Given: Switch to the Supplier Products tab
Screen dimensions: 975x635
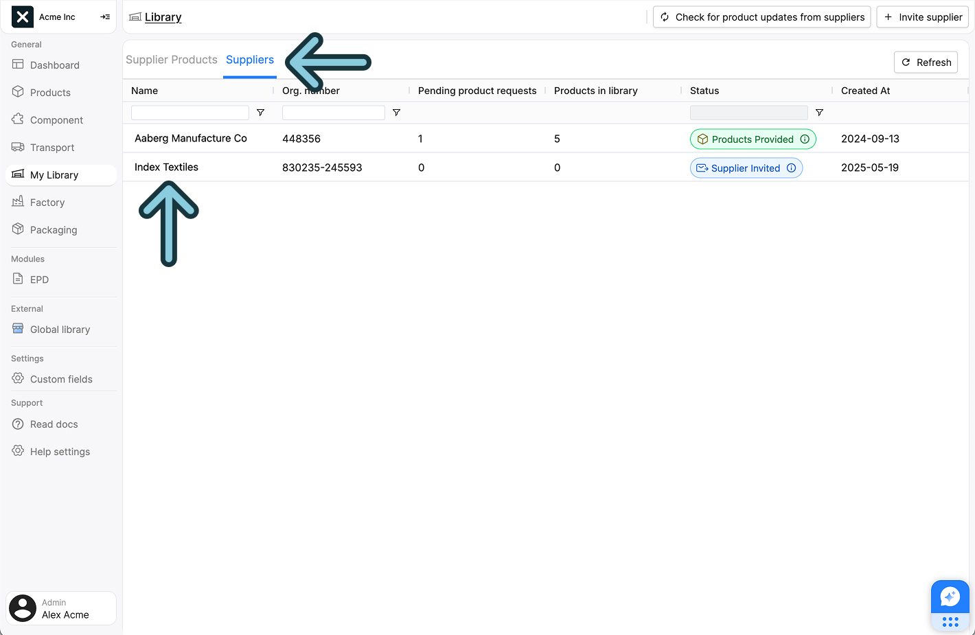Looking at the screenshot, I should (172, 60).
